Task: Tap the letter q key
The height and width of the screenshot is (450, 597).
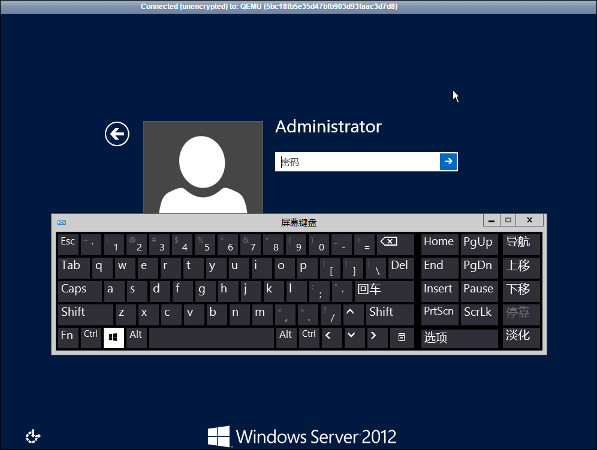Action: pos(102,268)
